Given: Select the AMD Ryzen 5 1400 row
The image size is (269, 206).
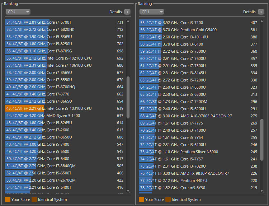Looking at the screenshot, I should (65, 116).
